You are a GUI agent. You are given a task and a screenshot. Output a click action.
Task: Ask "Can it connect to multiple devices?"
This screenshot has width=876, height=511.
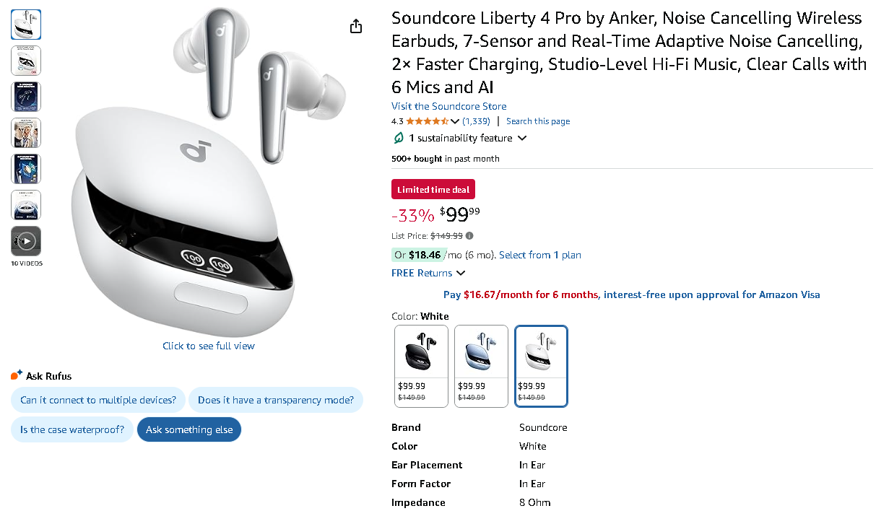pyautogui.click(x=98, y=400)
